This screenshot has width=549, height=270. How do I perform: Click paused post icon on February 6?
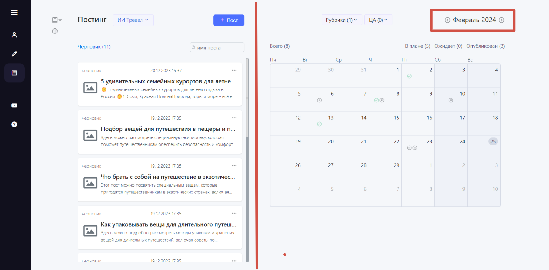(x=319, y=100)
